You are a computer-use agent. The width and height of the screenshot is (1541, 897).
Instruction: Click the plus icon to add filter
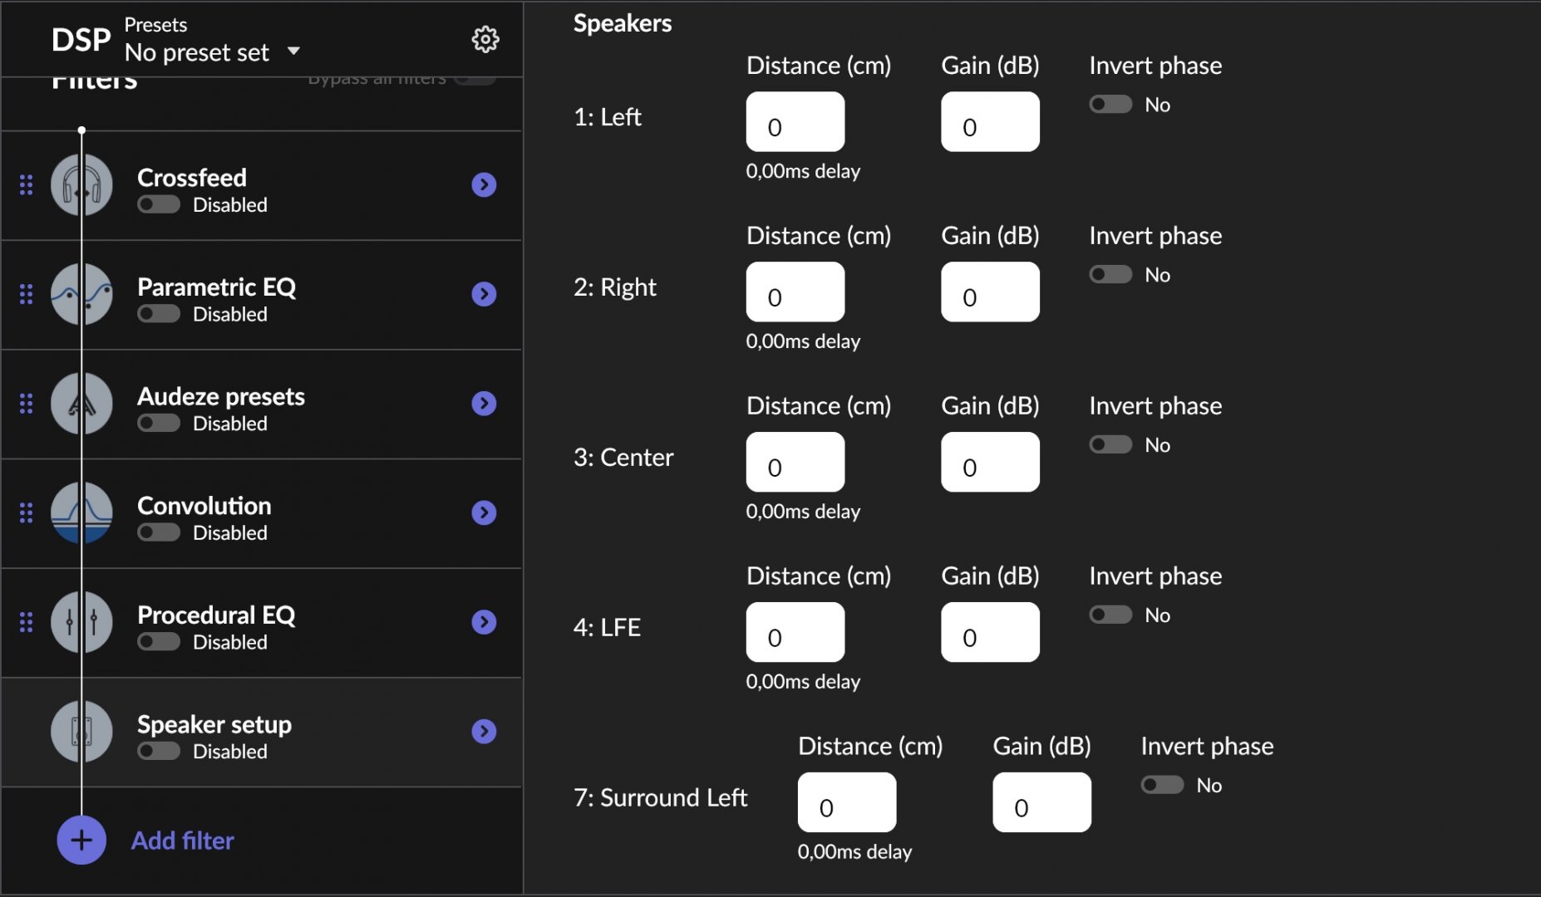(x=81, y=841)
